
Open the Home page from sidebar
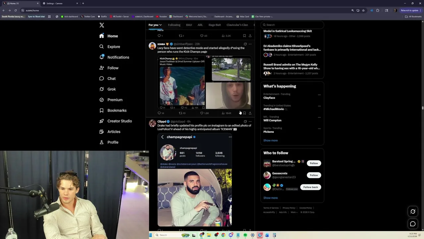point(109,36)
